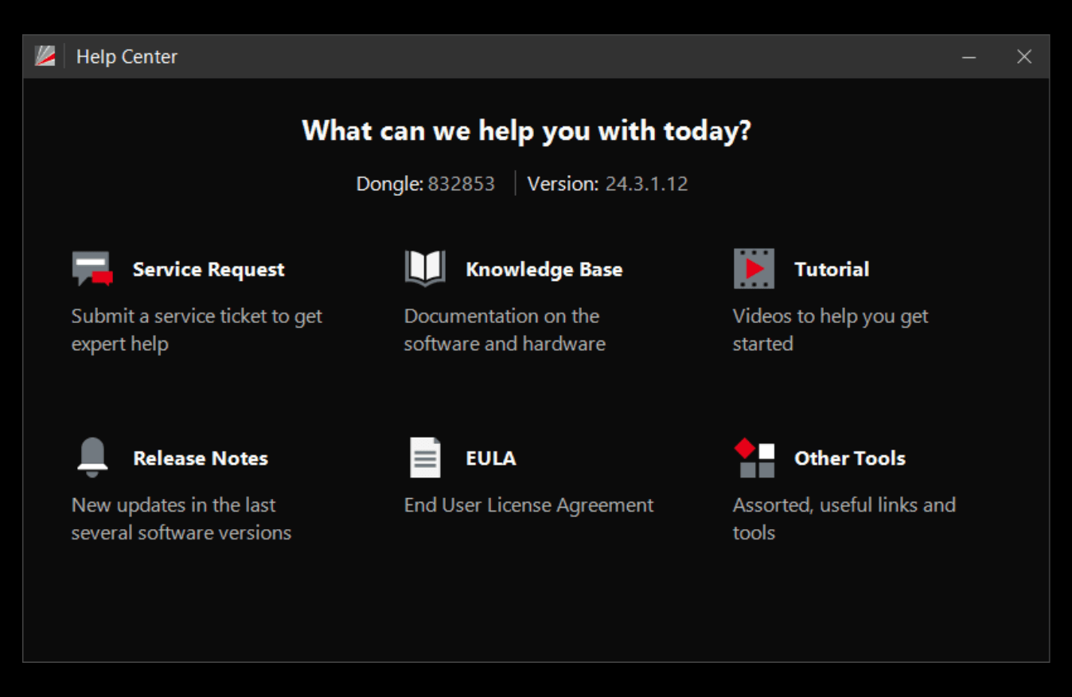The width and height of the screenshot is (1072, 697).
Task: Click the EULA document icon
Action: 425,458
